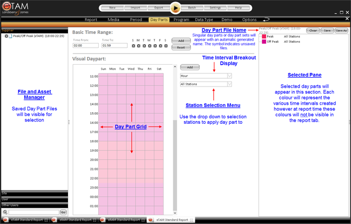
Task: Click the Save As button
Action: 341,31
